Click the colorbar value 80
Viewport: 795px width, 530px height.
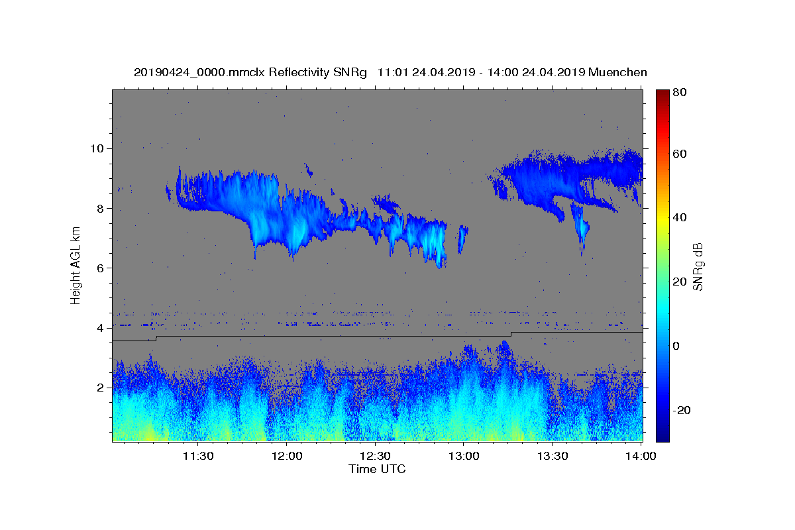(679, 93)
